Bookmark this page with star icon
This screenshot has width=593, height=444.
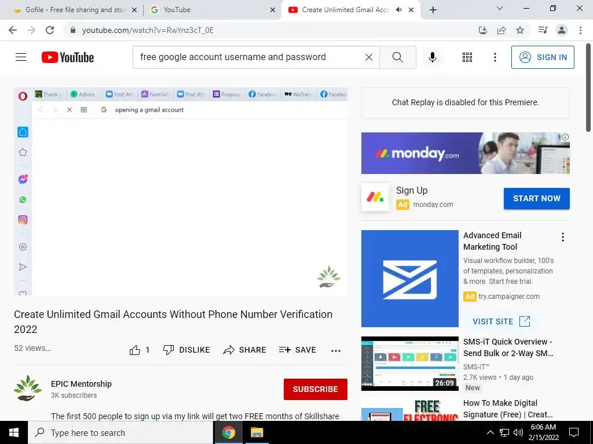pos(520,30)
